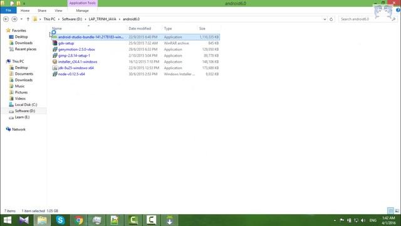Viewport: 401px width, 226px height.
Task: Open Visual Studio from the taskbar
Action: (24, 220)
